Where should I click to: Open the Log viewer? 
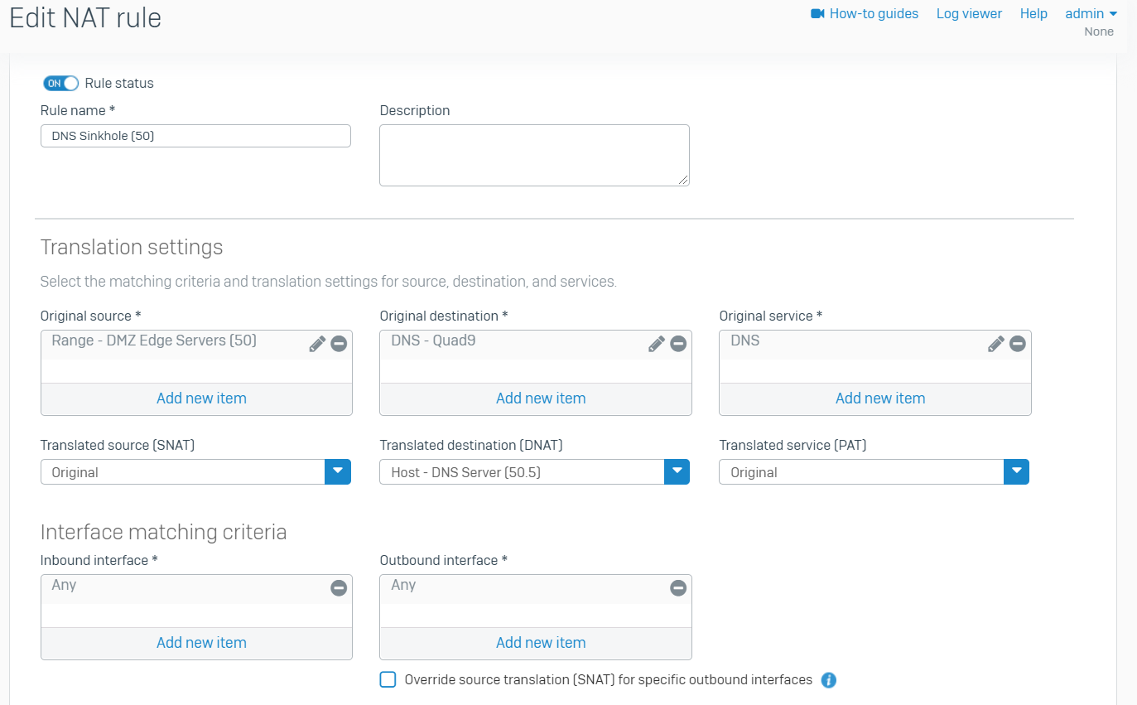coord(969,13)
